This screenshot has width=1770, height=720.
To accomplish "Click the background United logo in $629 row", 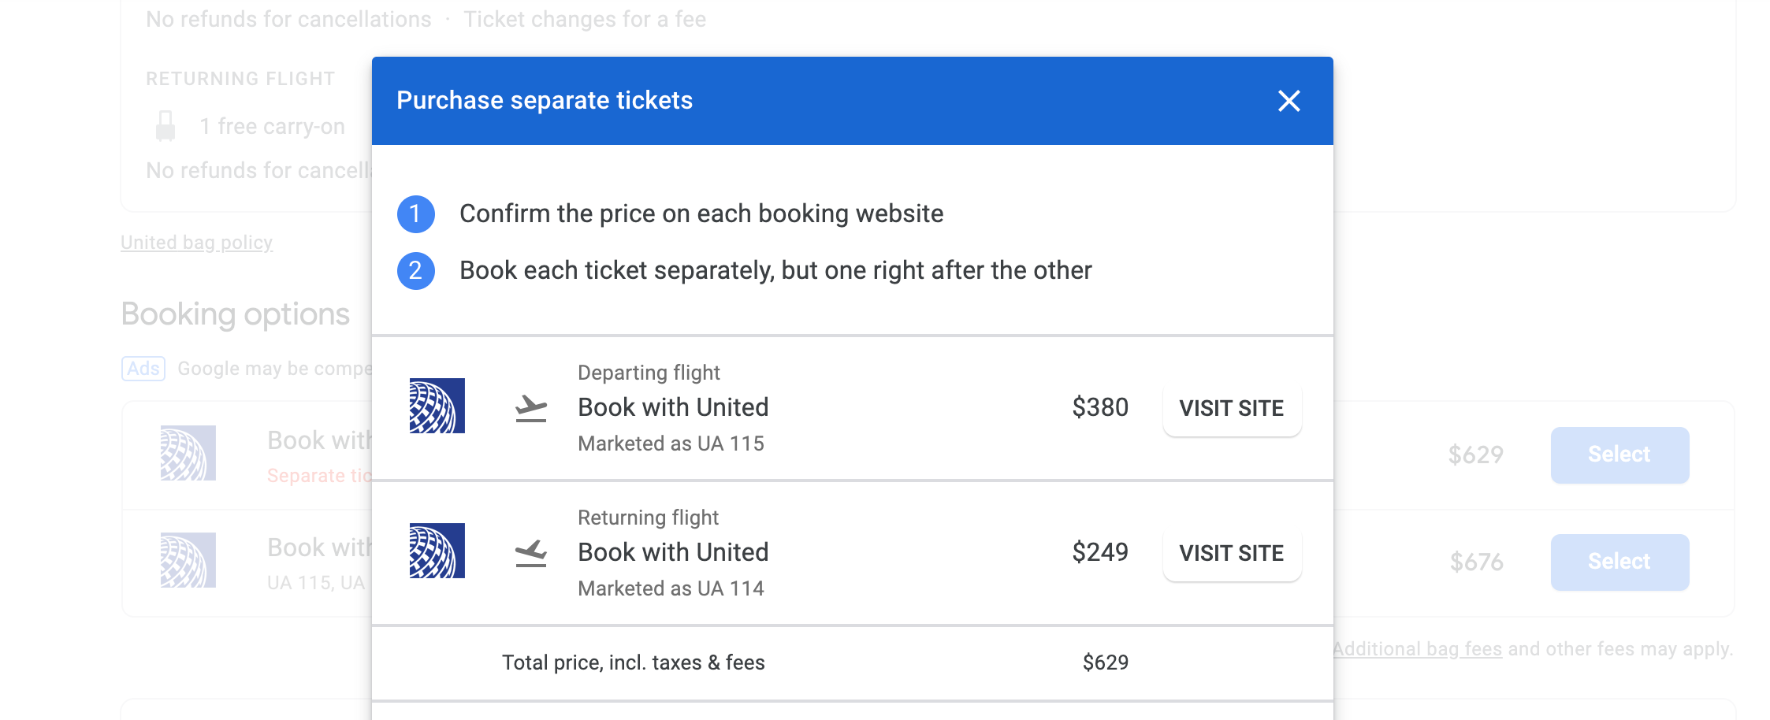I will pyautogui.click(x=188, y=453).
